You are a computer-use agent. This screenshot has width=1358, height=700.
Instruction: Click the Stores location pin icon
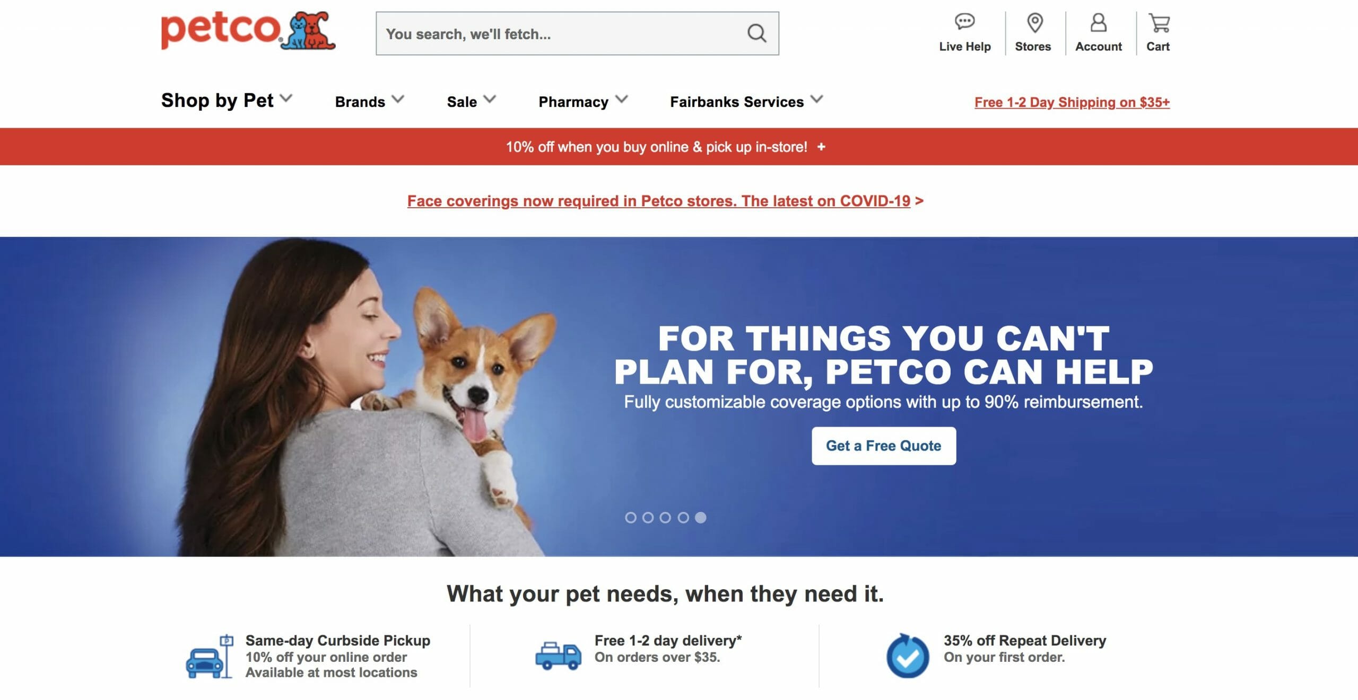tap(1034, 23)
